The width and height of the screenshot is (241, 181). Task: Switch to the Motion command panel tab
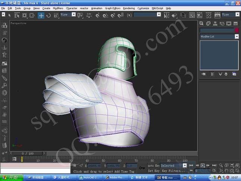coord(222,24)
